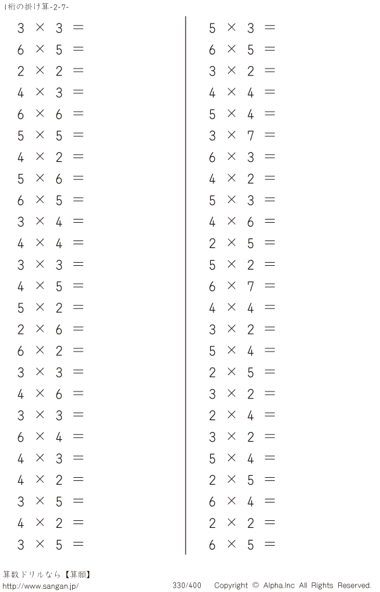
Task: Click the 6 × 3 problem
Action: point(242,157)
